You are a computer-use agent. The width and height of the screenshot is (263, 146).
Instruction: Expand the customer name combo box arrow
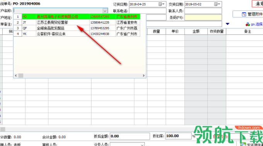pyautogui.click(x=105, y=11)
